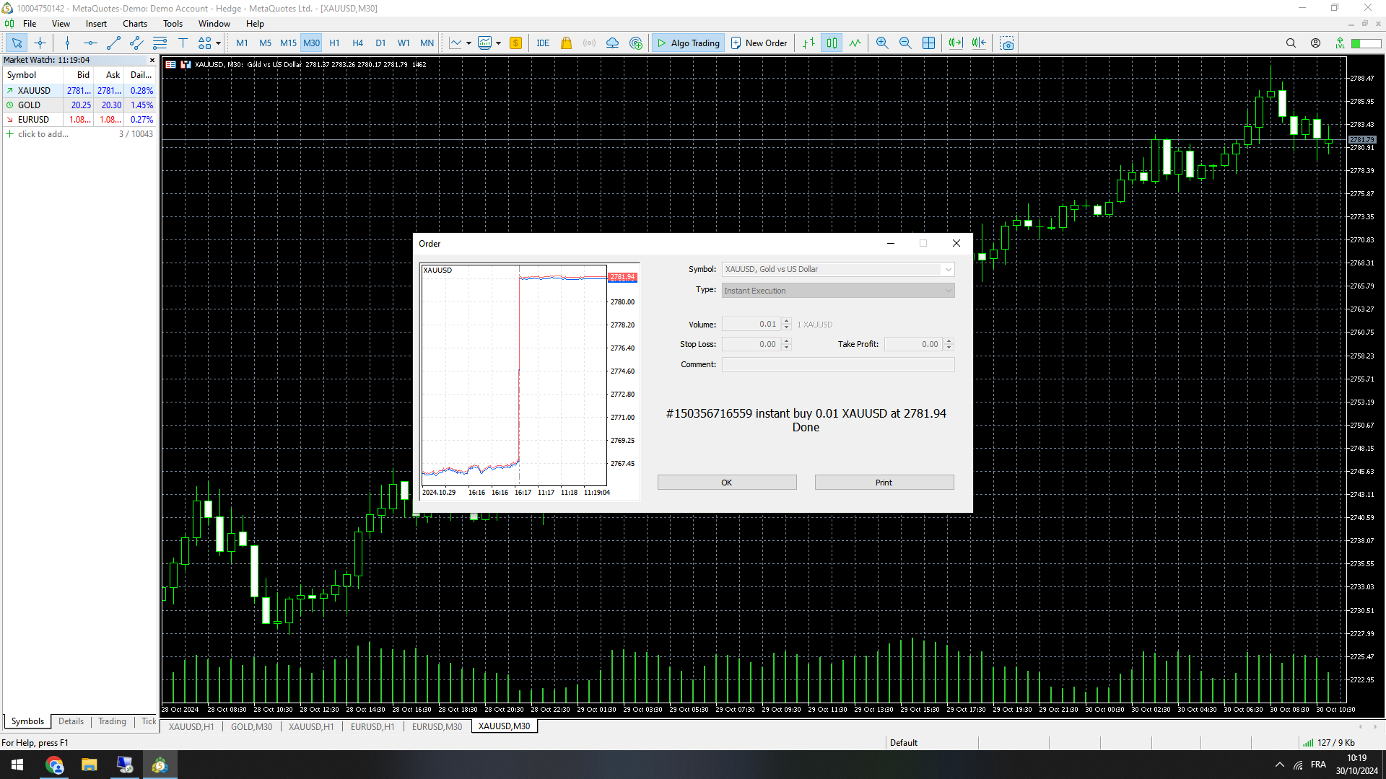Open the Trading tab in Market Watch
The image size is (1386, 779).
point(112,721)
